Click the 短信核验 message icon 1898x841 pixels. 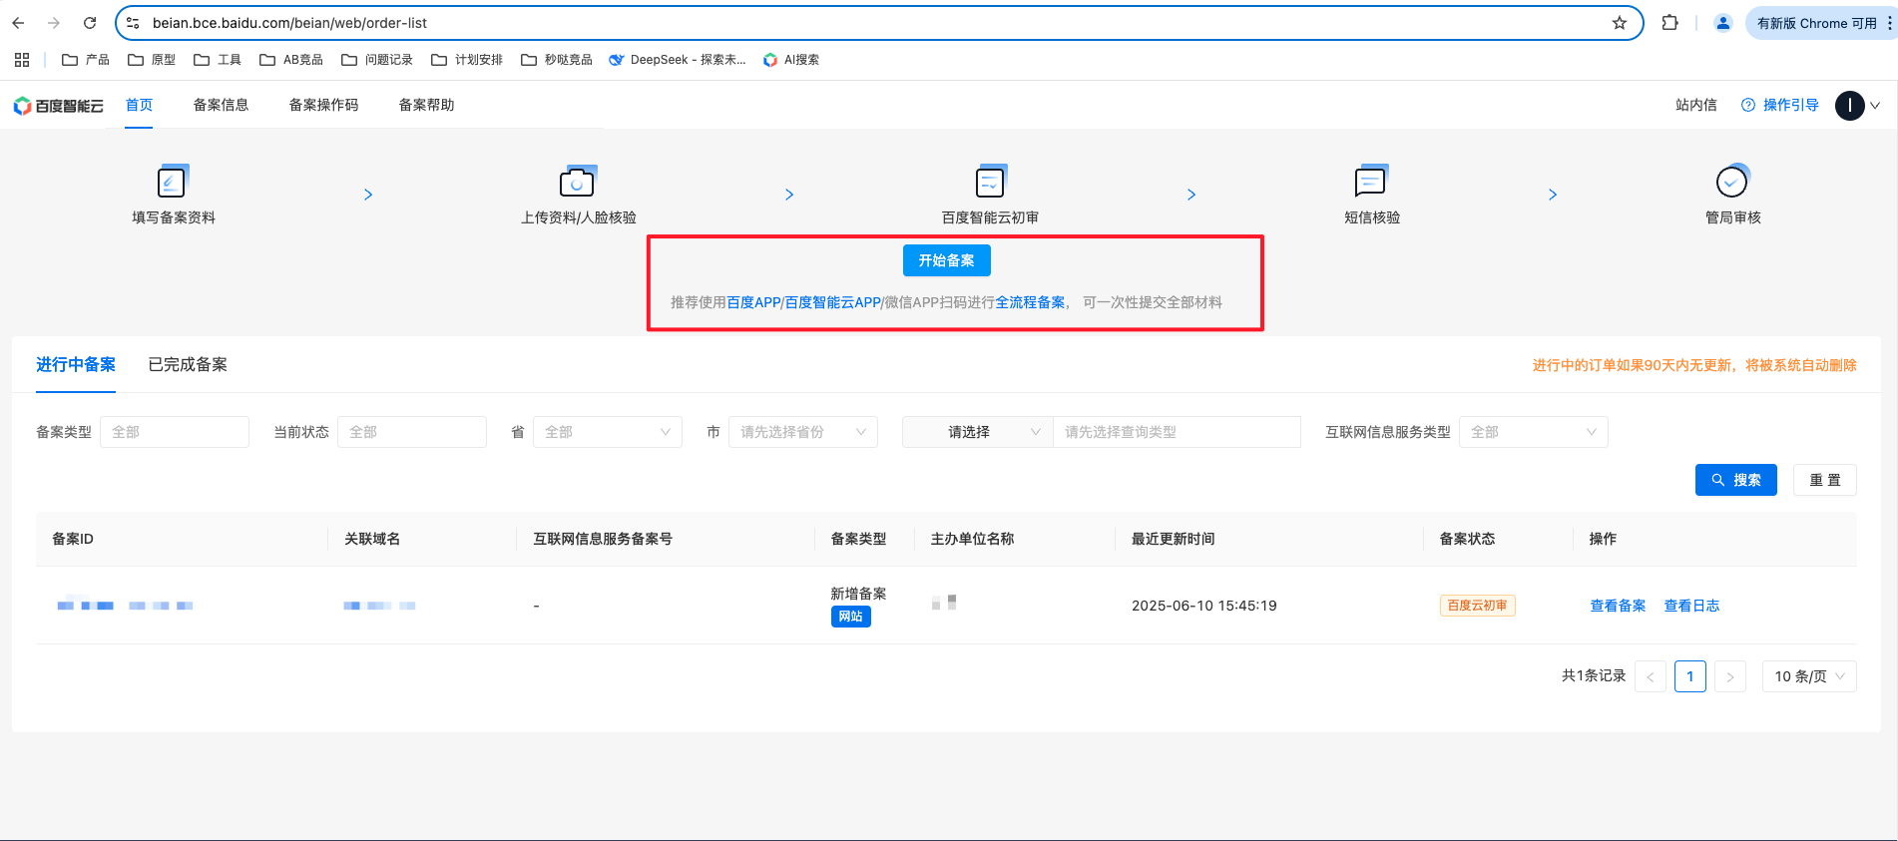(x=1371, y=182)
